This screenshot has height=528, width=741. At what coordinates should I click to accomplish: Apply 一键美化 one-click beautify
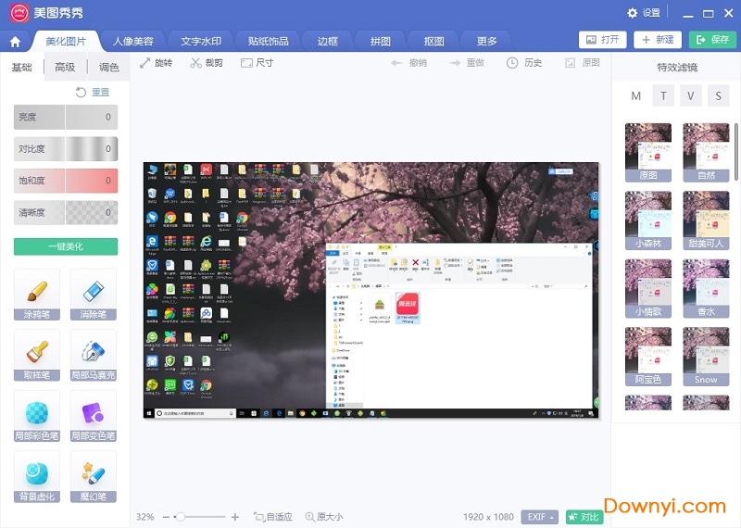pyautogui.click(x=66, y=246)
